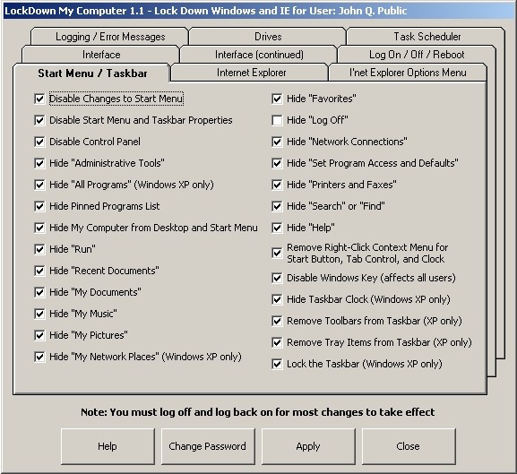Click the Close button at bottom
The image size is (517, 474).
(409, 446)
